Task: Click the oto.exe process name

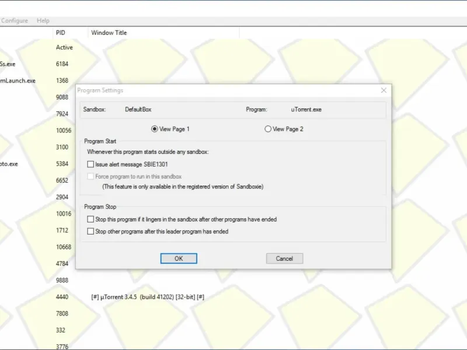Action: click(x=9, y=164)
